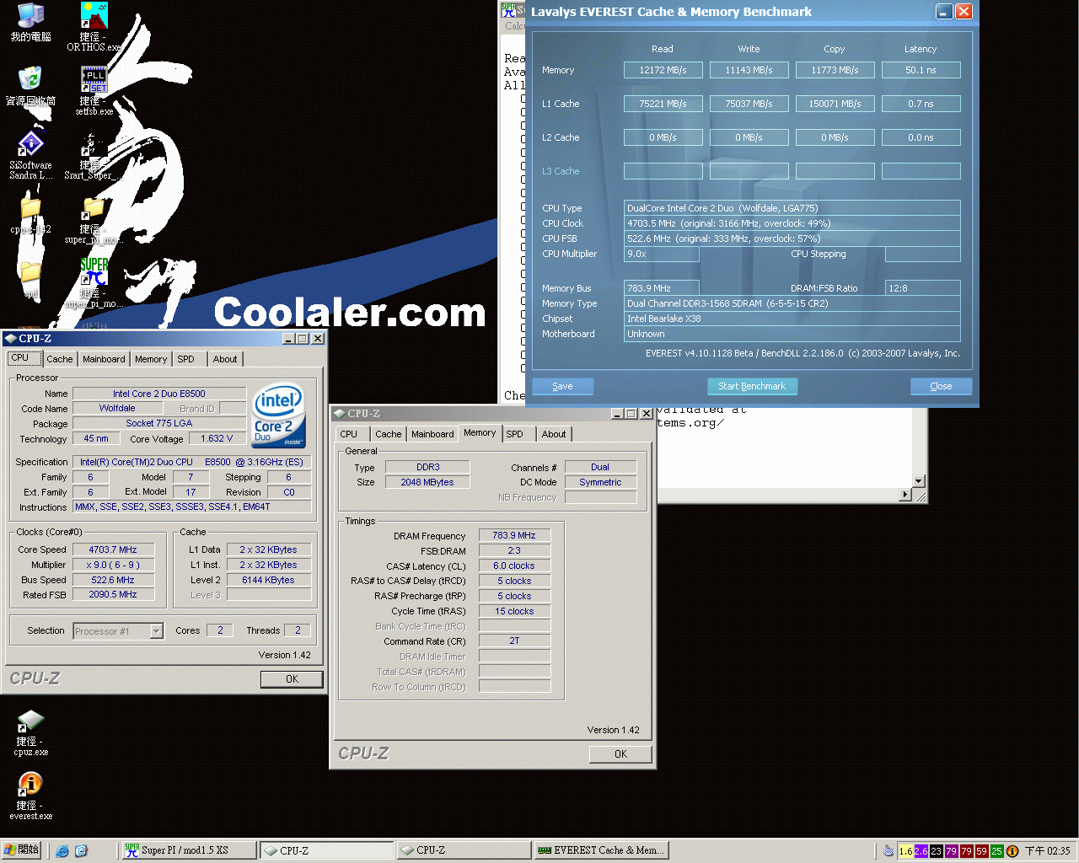Click the Core Speed value 4703.7 MHz

(x=113, y=549)
